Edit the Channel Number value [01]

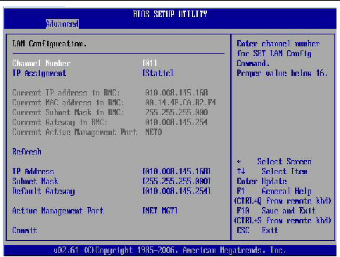point(150,63)
